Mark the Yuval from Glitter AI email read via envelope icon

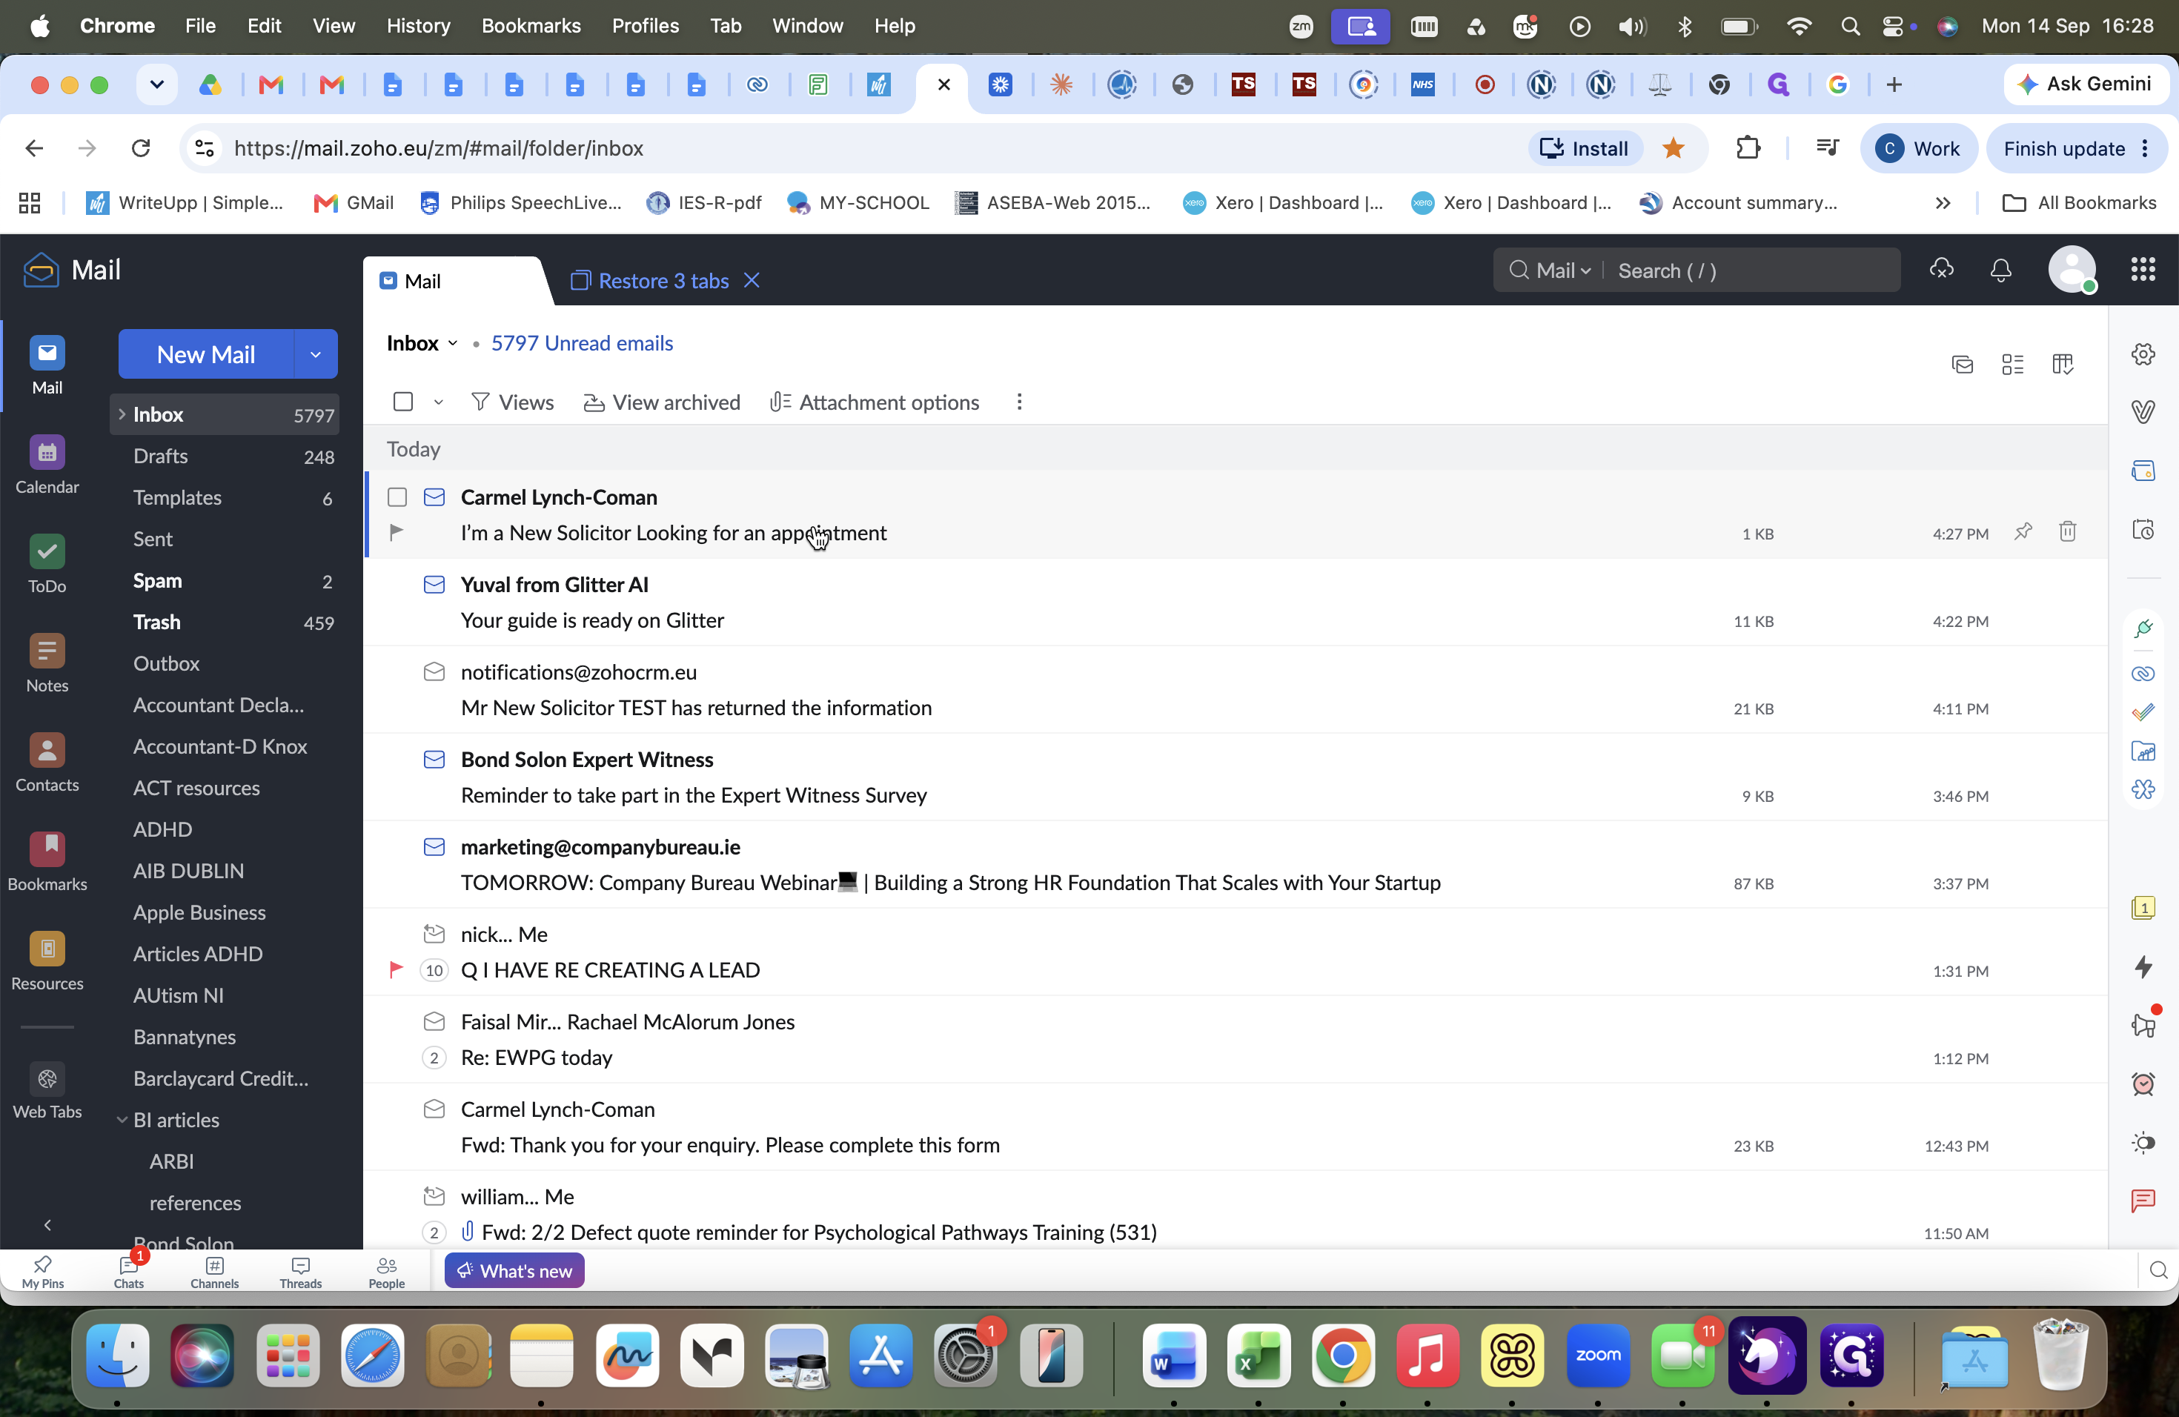pyautogui.click(x=434, y=584)
